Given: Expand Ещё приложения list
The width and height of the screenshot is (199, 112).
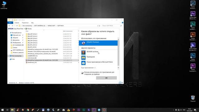Looking at the screenshot, I should [x=88, y=68].
